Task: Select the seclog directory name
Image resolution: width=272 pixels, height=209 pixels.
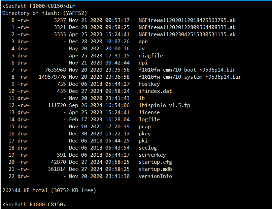Action: click(x=148, y=148)
